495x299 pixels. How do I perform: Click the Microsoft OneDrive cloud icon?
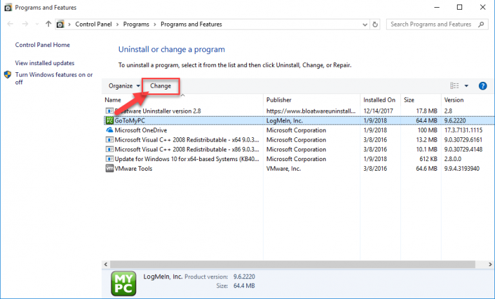click(109, 130)
